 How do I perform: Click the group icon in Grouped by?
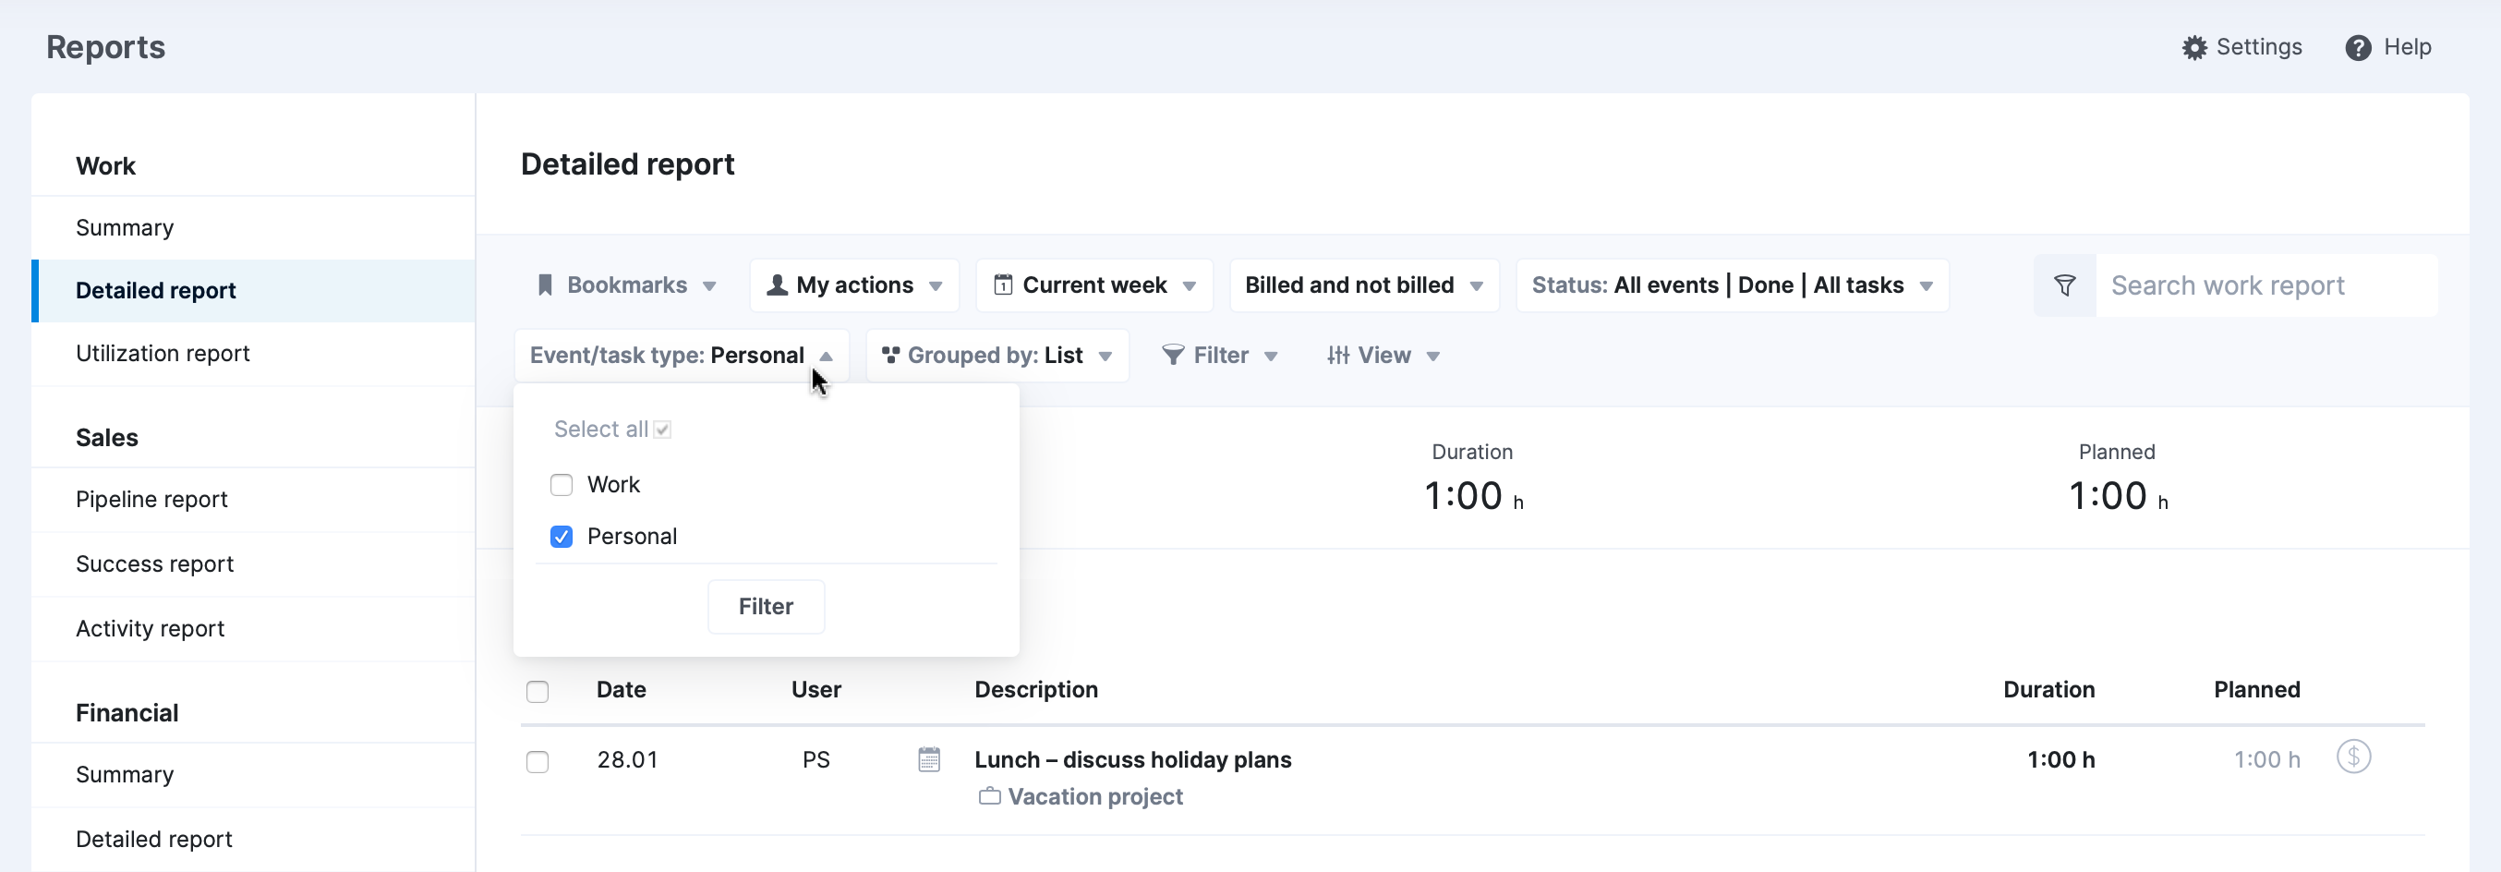[889, 356]
